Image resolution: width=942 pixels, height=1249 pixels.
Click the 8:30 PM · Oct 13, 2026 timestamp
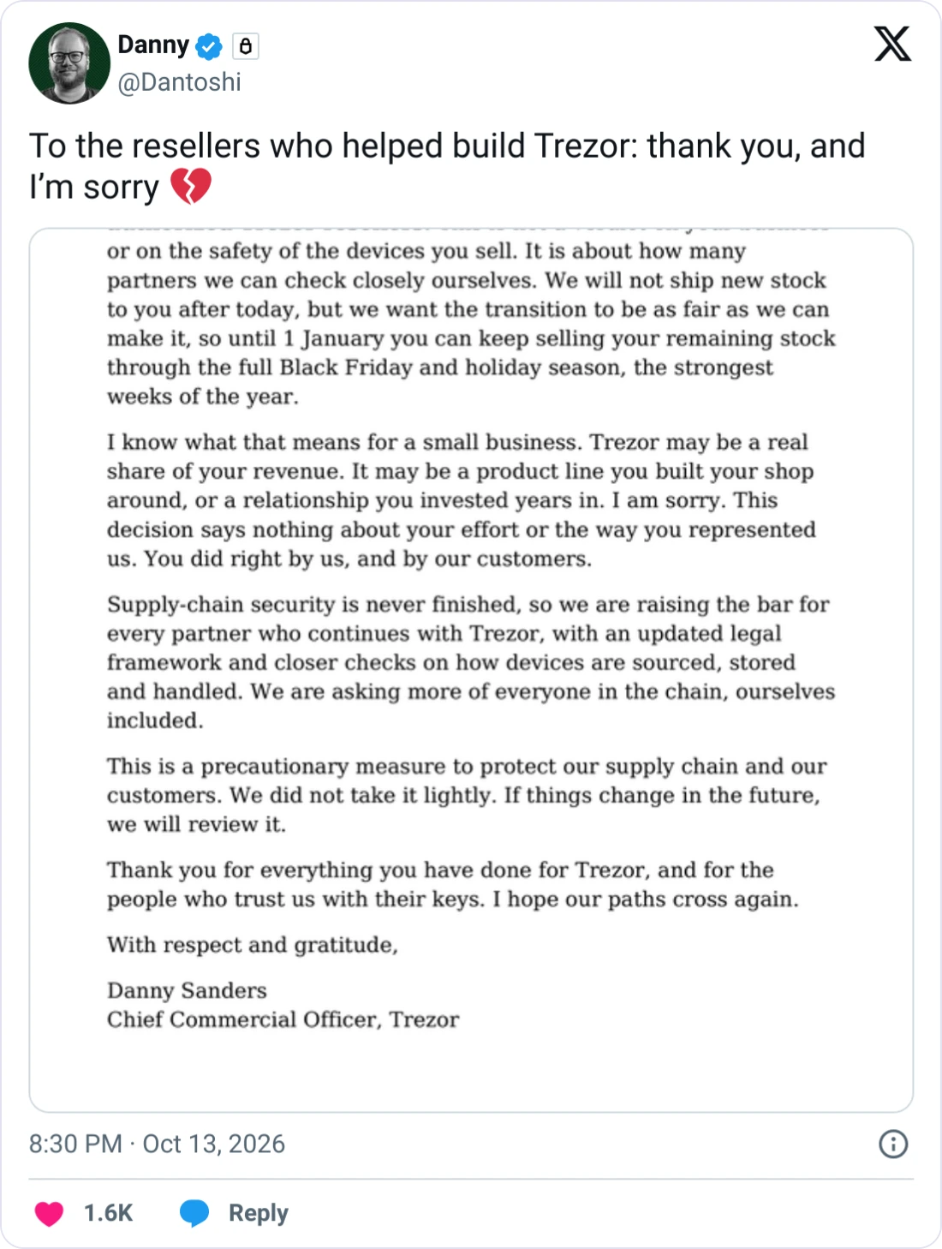point(157,1144)
